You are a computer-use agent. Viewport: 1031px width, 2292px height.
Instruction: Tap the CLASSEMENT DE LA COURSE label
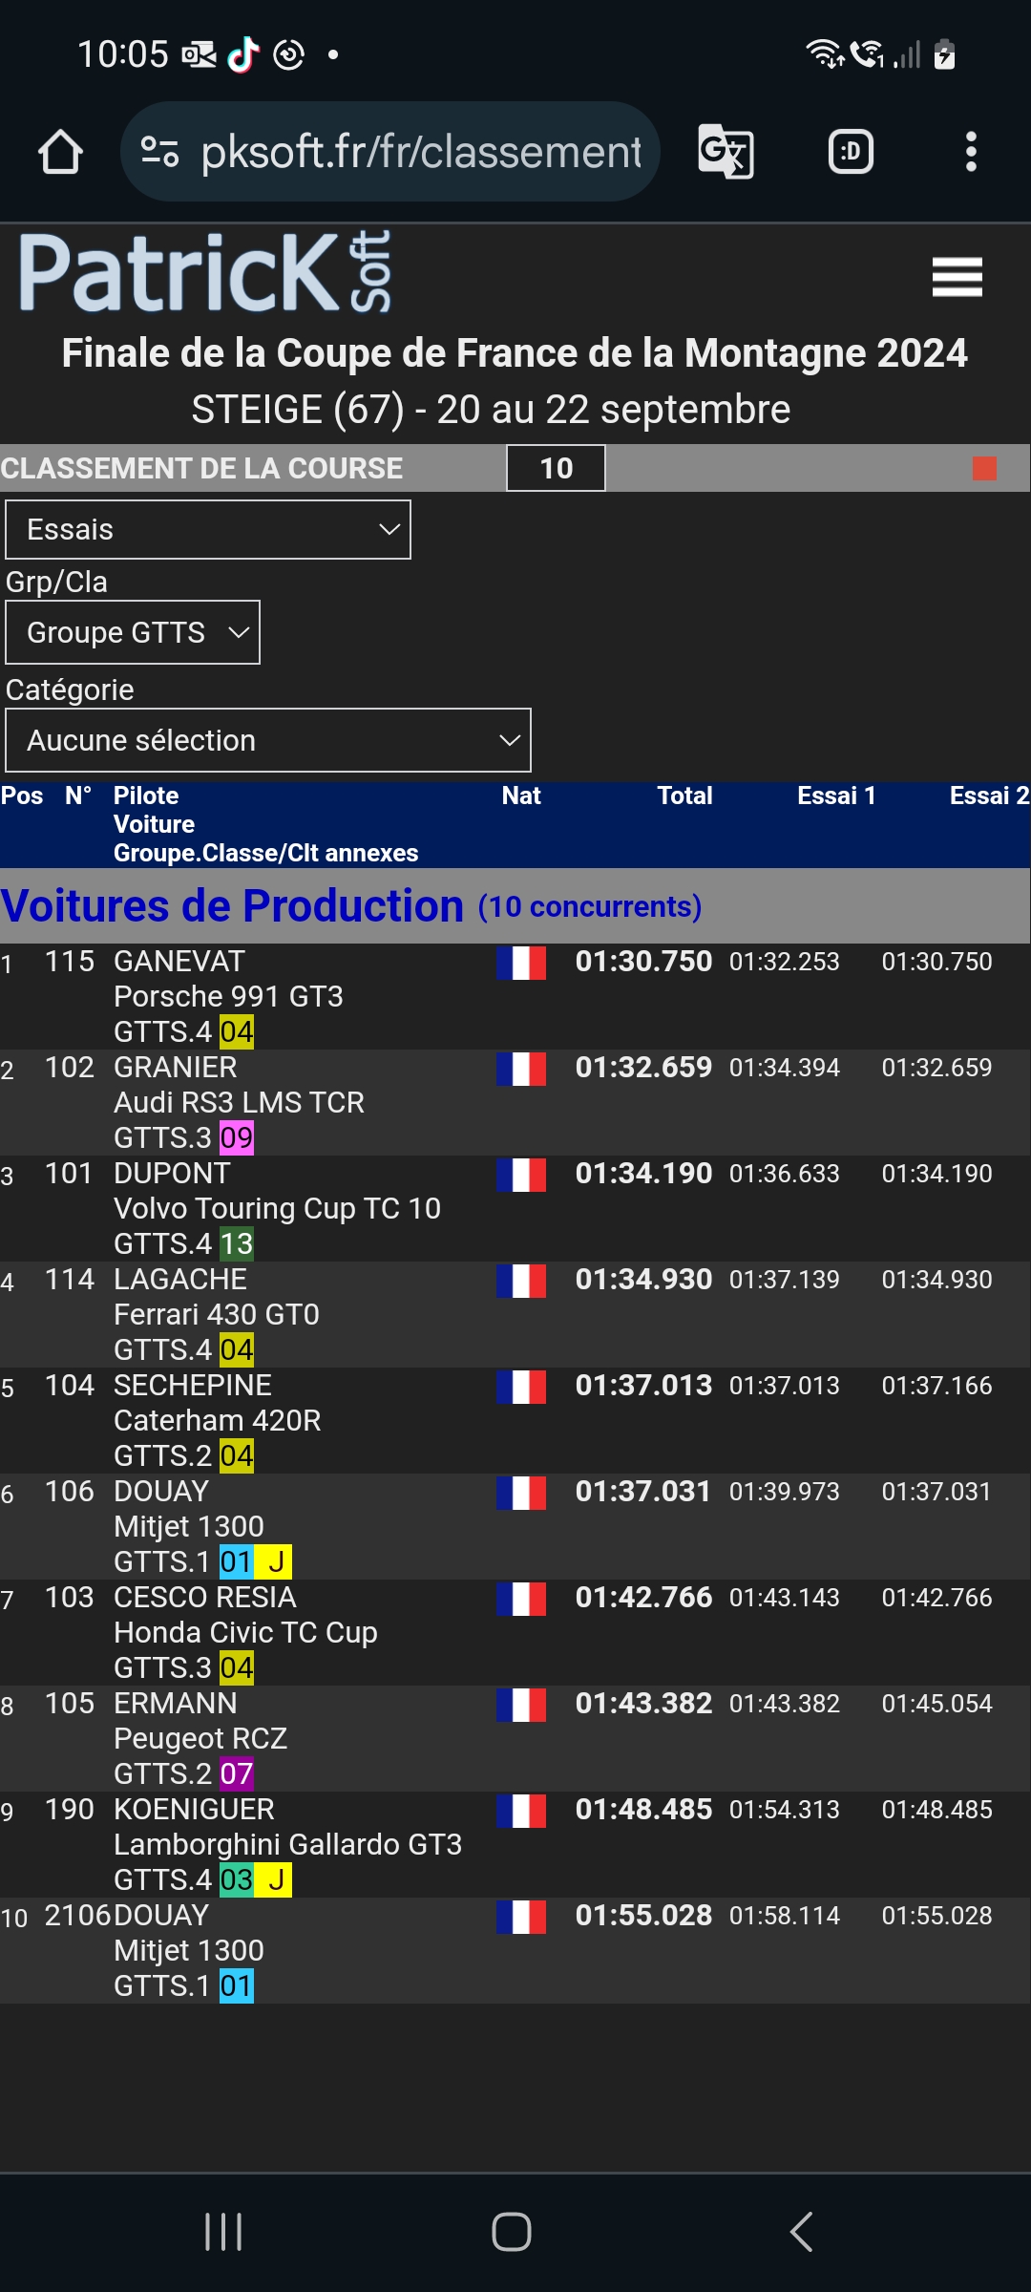coord(201,468)
